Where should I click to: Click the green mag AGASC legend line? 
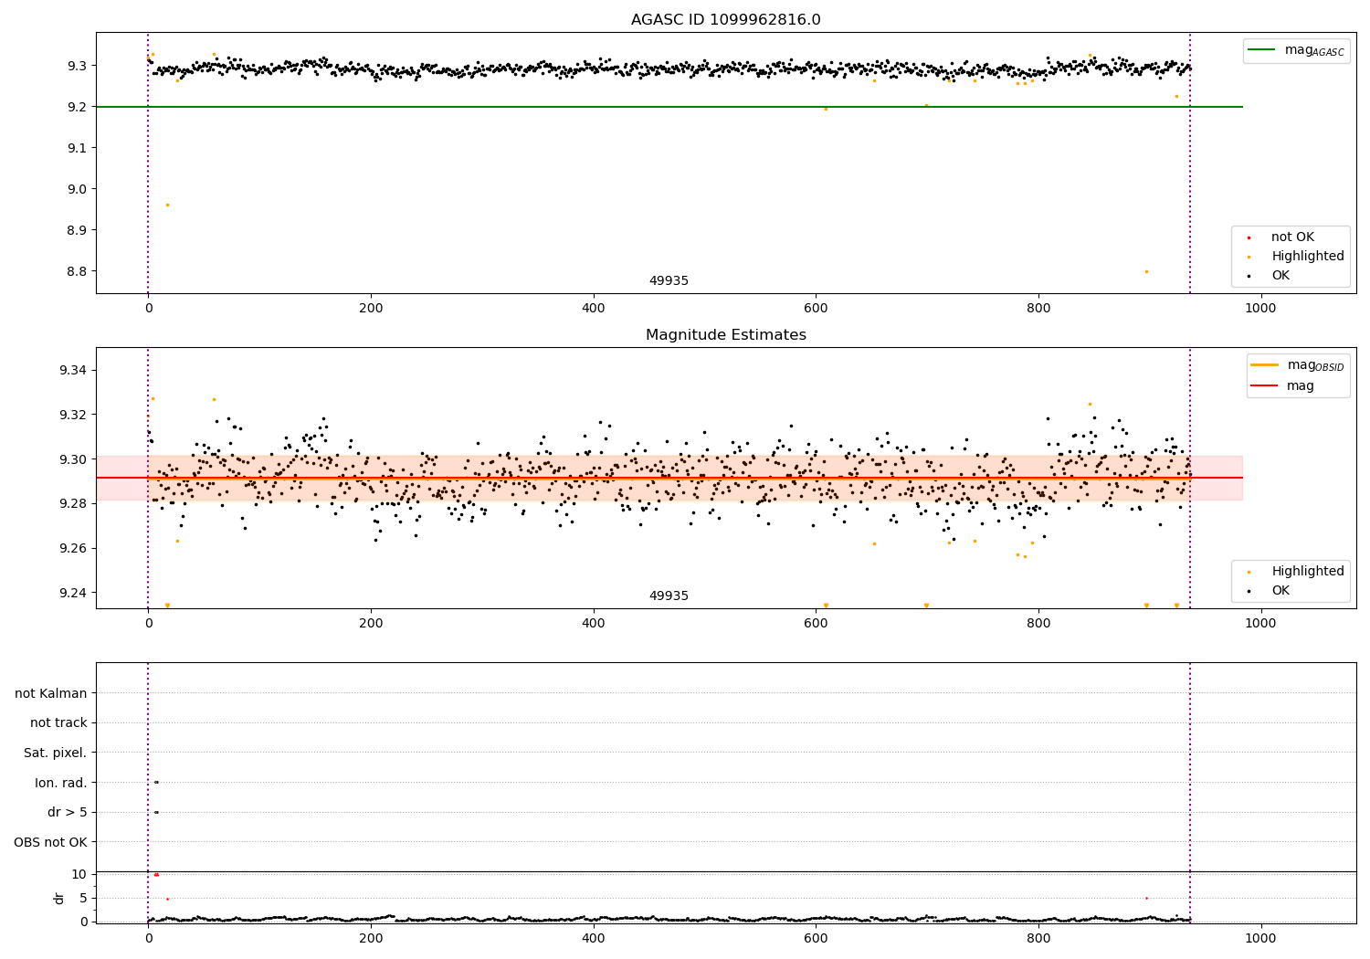[1263, 50]
